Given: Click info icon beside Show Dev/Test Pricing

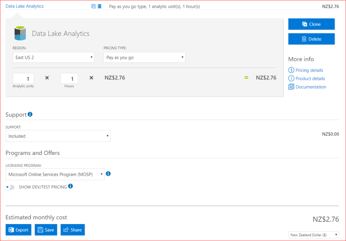Looking at the screenshot, I should (x=70, y=186).
